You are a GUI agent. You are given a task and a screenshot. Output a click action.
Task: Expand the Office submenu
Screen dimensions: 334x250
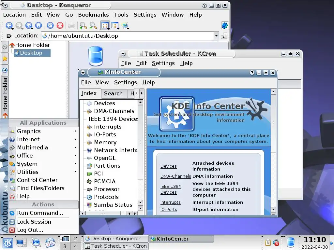coord(43,156)
